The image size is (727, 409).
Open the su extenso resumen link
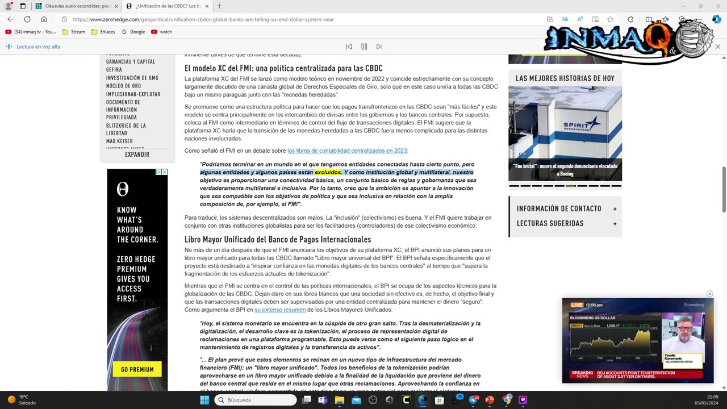pyautogui.click(x=280, y=310)
